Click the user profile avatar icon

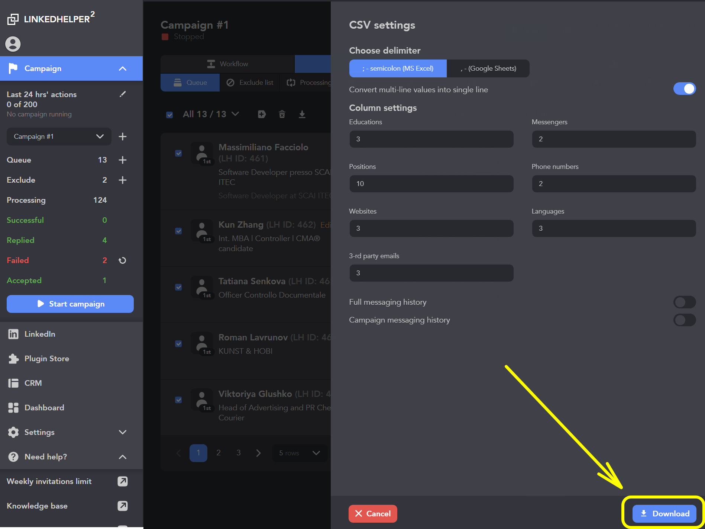coord(13,44)
